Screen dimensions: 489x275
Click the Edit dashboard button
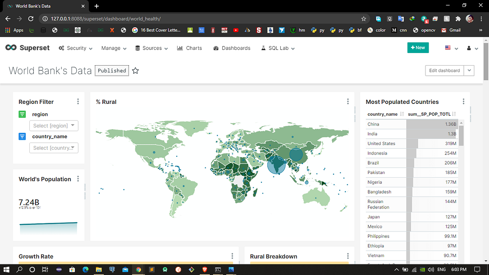coord(444,70)
